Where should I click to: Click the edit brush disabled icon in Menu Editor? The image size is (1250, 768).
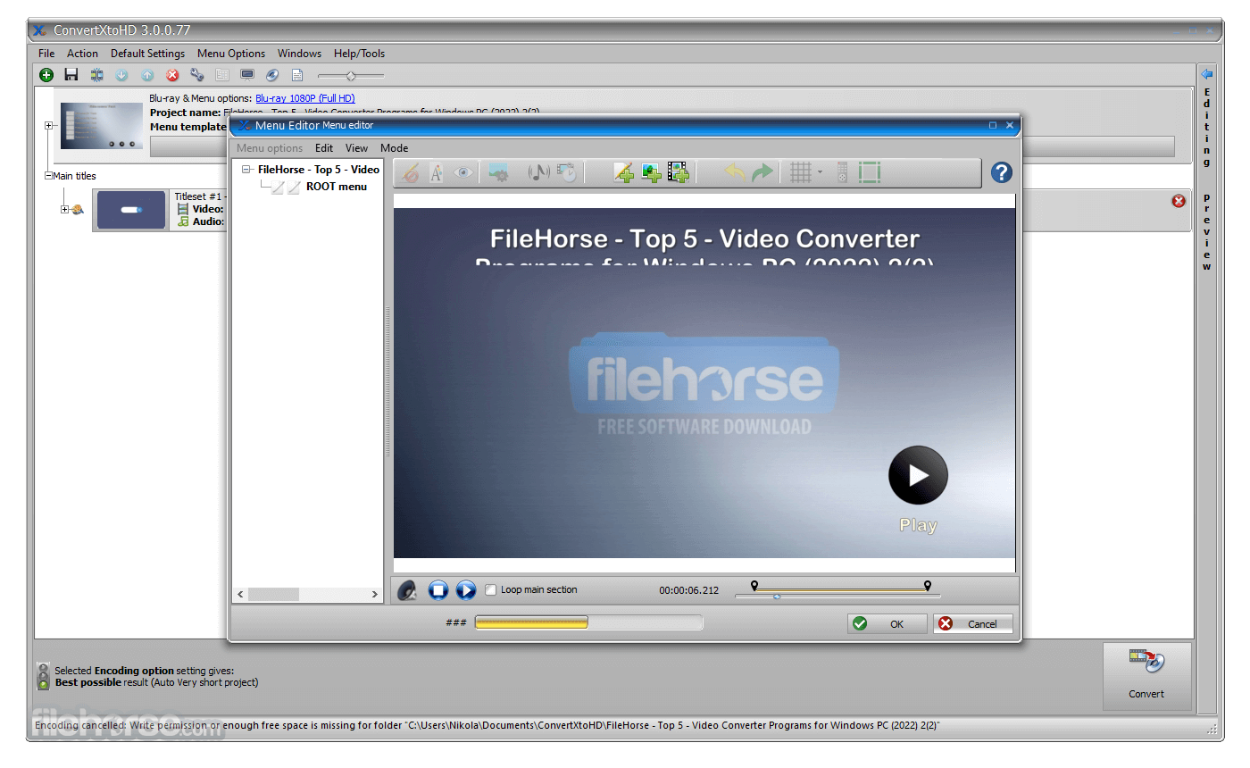pos(410,173)
